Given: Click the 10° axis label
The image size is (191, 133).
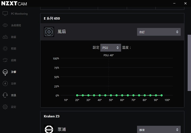Looking at the screenshot, I should (x=66, y=100).
